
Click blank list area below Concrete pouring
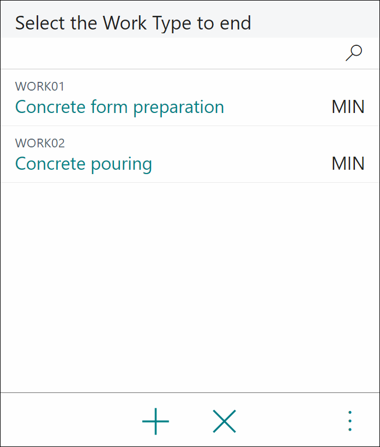click(190, 287)
